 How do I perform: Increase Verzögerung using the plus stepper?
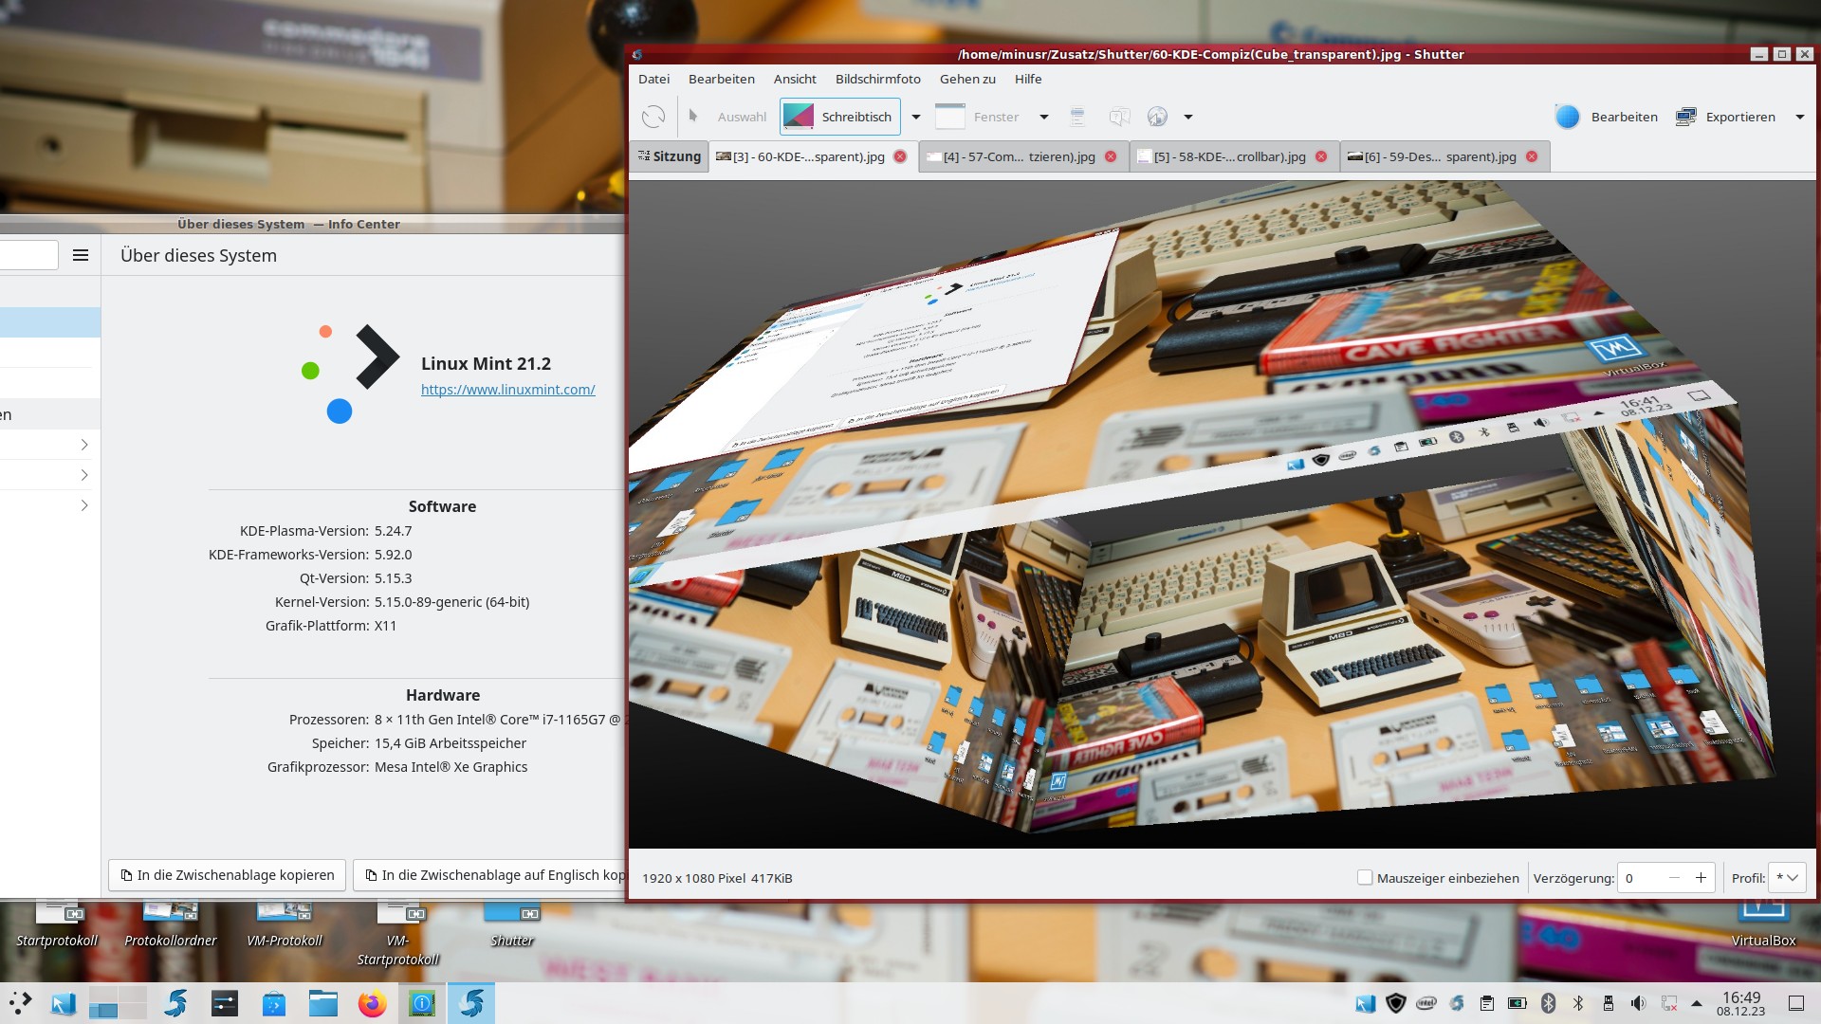point(1701,878)
